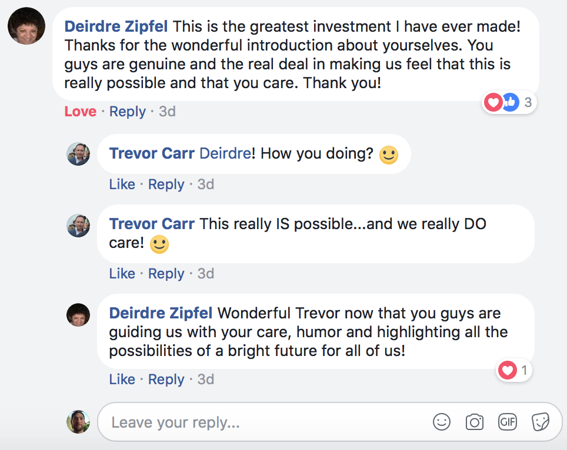Reply to Trevor's 'How you doing?' comment

[166, 184]
